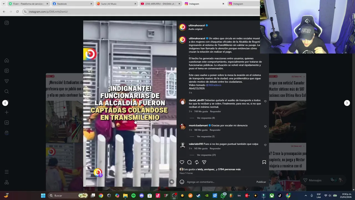Open the Windows Start menu

coord(43,196)
